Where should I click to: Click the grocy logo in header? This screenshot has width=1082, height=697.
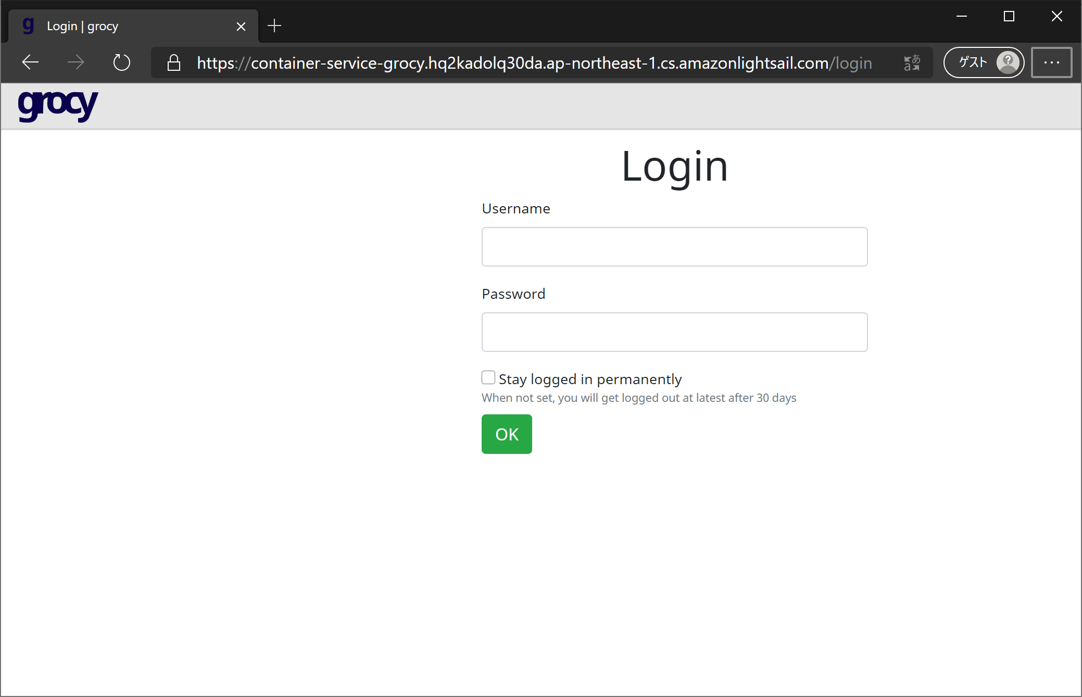58,106
